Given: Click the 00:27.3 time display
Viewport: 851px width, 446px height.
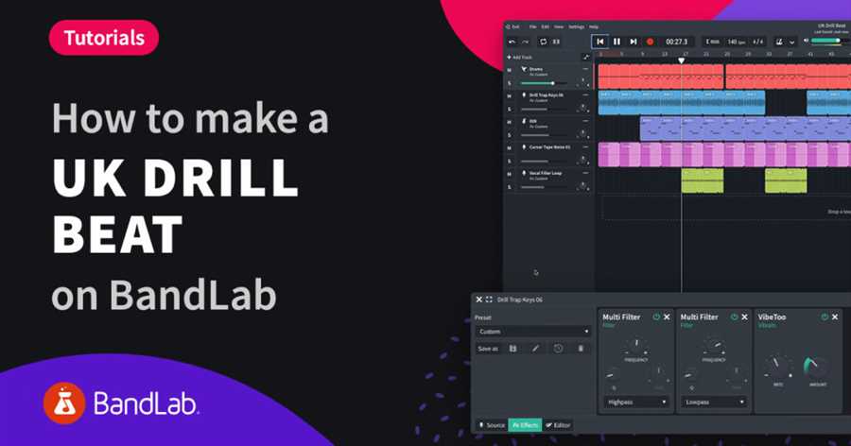Looking at the screenshot, I should click(x=676, y=42).
